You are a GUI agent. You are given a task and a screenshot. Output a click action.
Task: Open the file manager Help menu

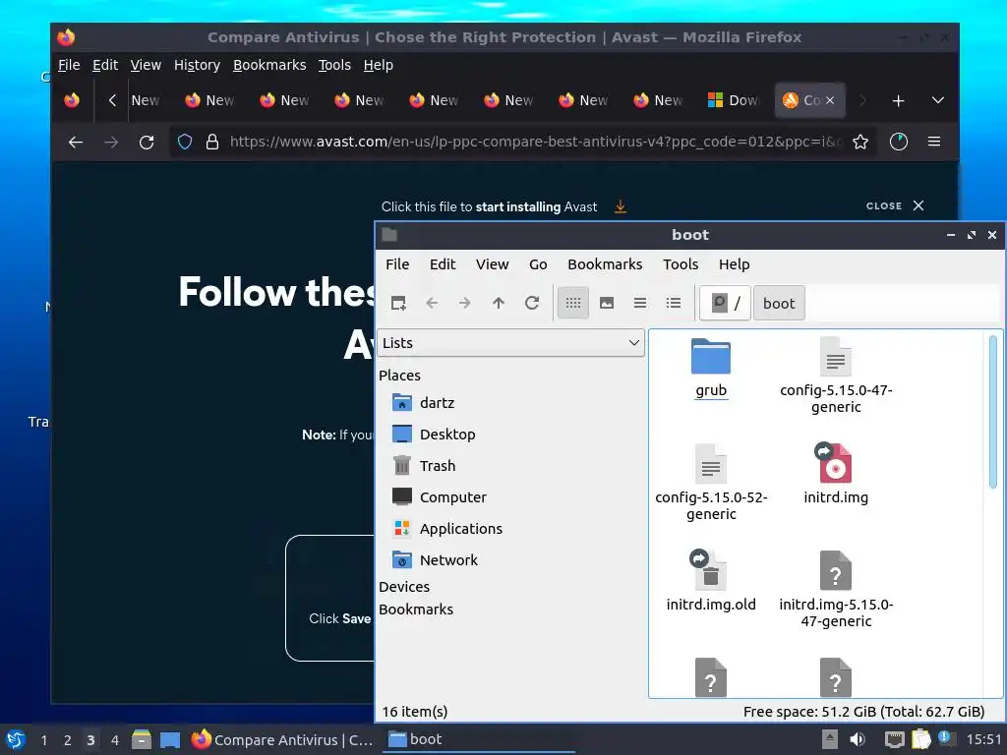click(734, 264)
